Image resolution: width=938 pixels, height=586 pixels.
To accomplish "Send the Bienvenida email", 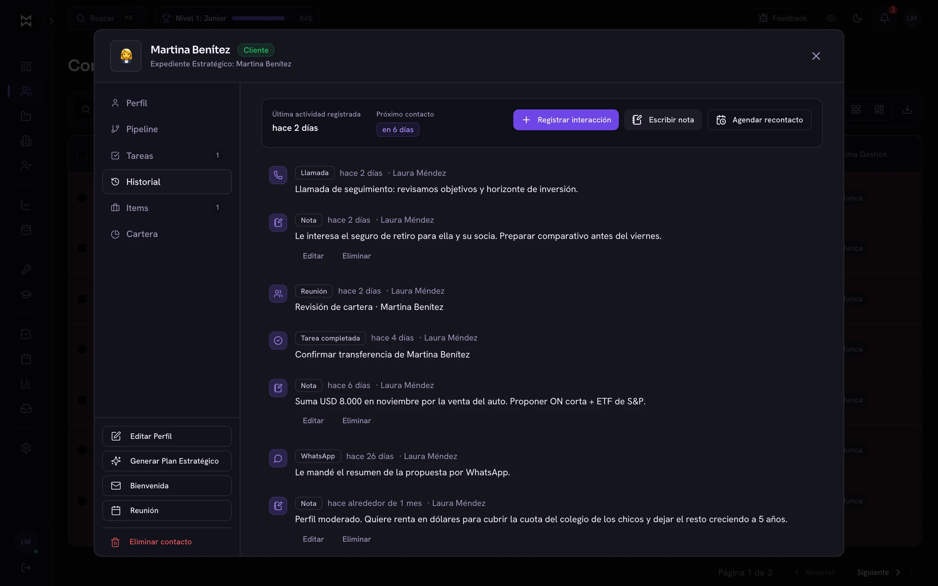I will coord(167,486).
